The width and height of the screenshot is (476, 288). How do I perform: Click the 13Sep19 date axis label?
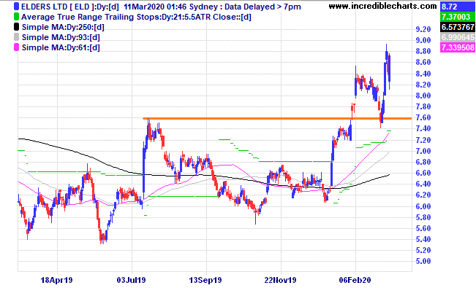click(x=205, y=280)
